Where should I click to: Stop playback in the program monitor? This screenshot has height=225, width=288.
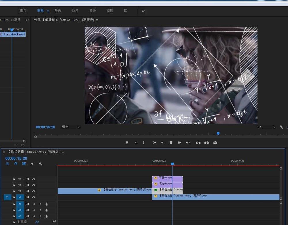171,142
